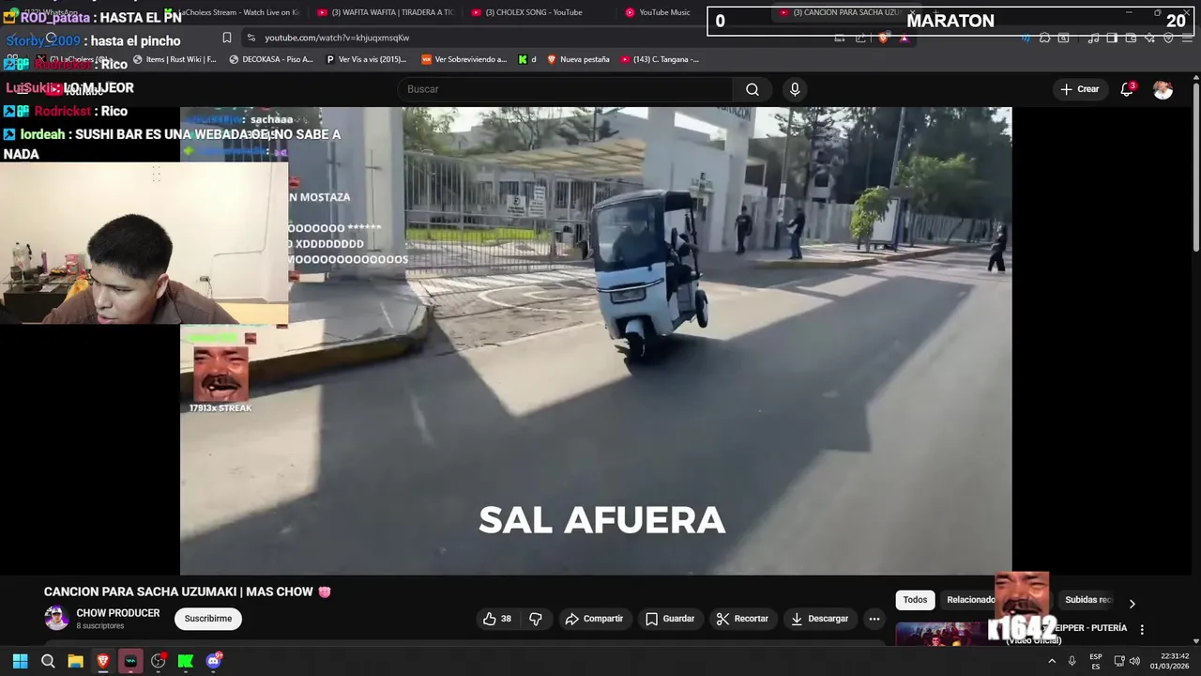Click into the Buscar search field
1201x676 pixels.
(x=566, y=89)
